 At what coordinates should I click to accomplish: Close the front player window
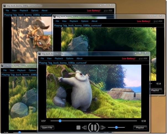click(146, 53)
